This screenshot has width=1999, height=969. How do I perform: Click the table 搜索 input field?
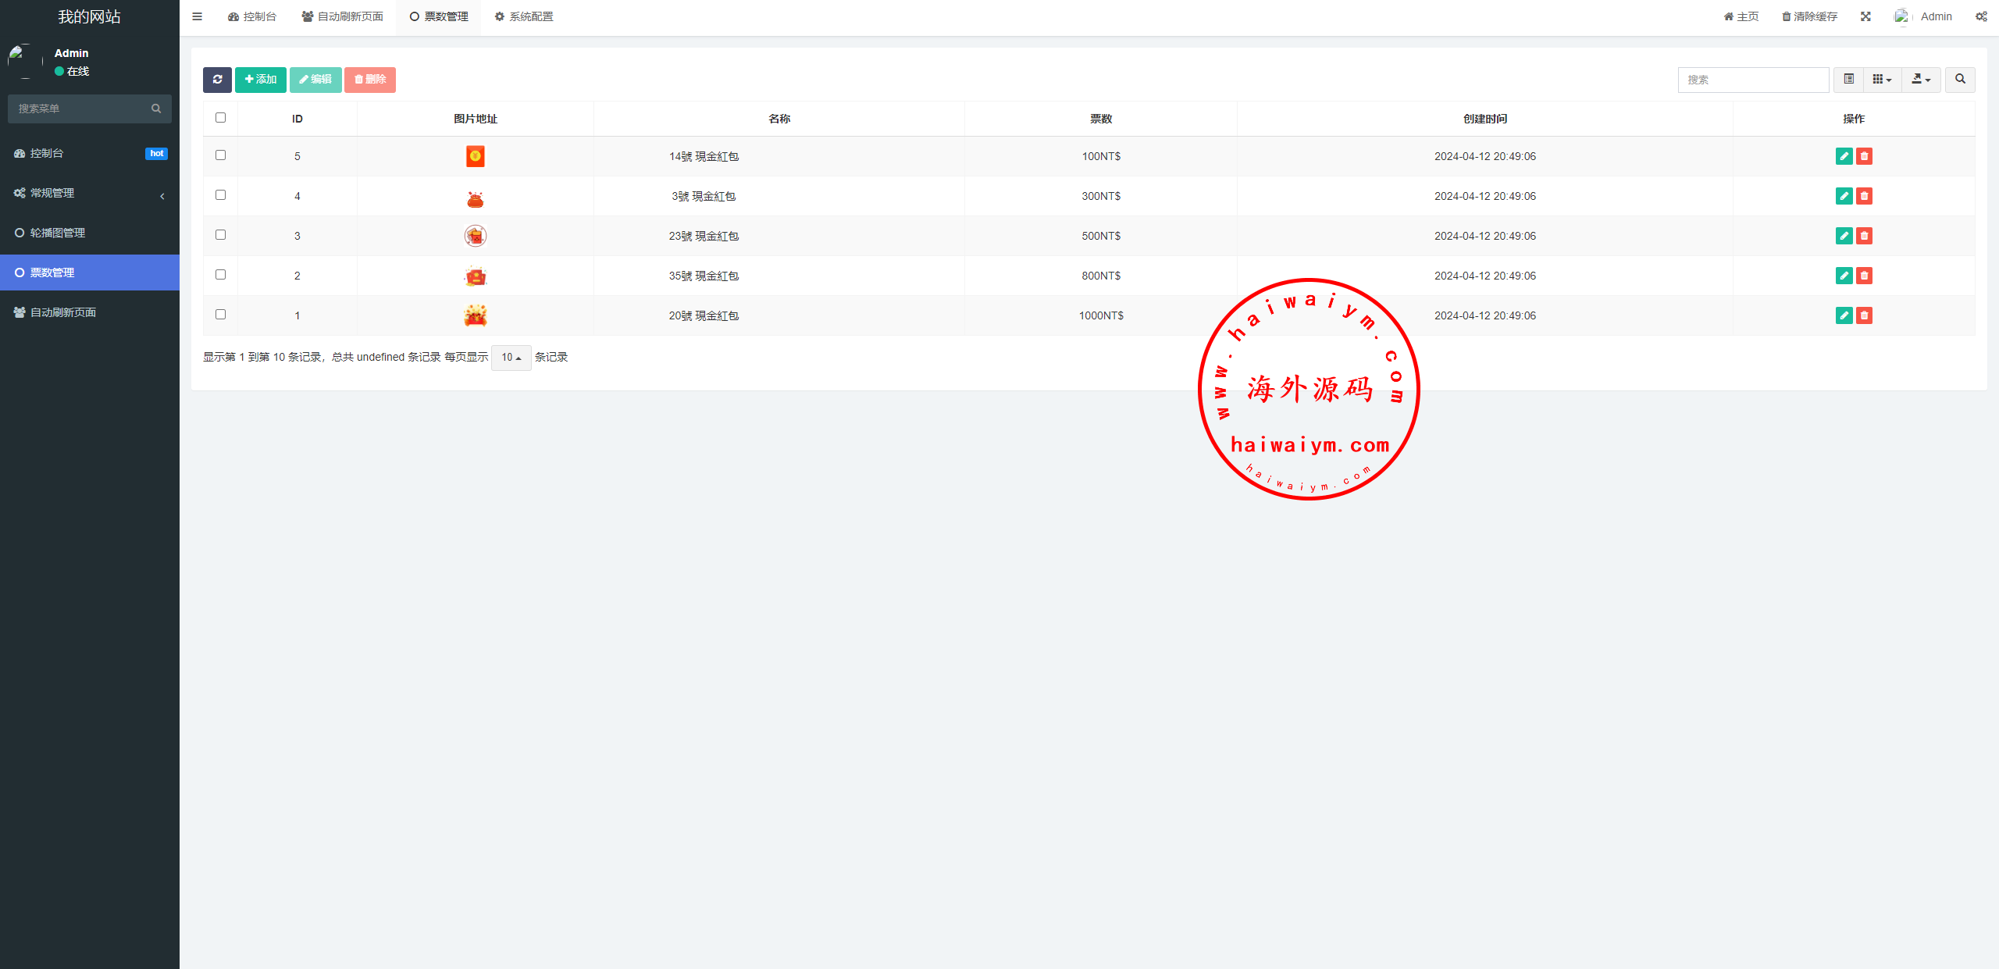pyautogui.click(x=1752, y=80)
